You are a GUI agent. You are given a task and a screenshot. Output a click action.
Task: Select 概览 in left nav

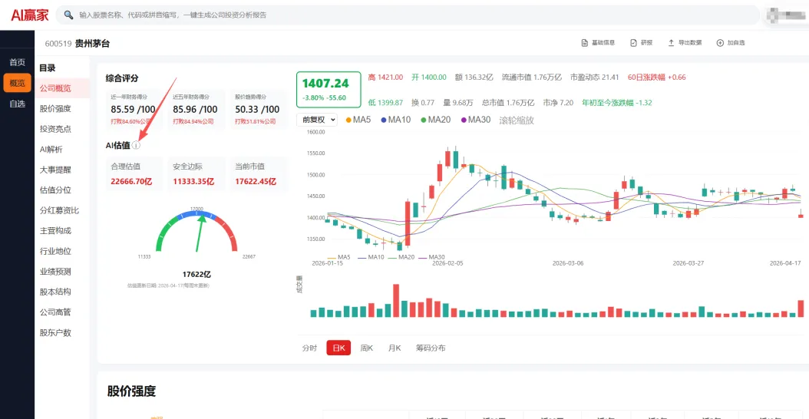pyautogui.click(x=17, y=83)
